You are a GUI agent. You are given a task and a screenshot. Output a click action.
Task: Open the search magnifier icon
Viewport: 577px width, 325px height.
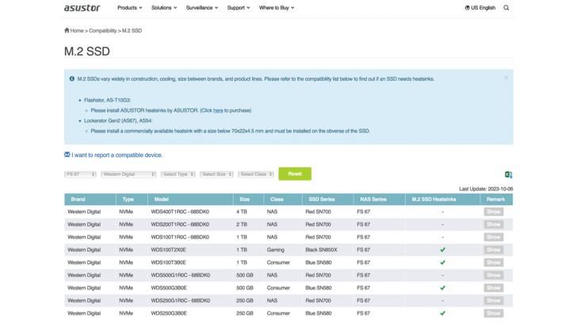(x=506, y=8)
